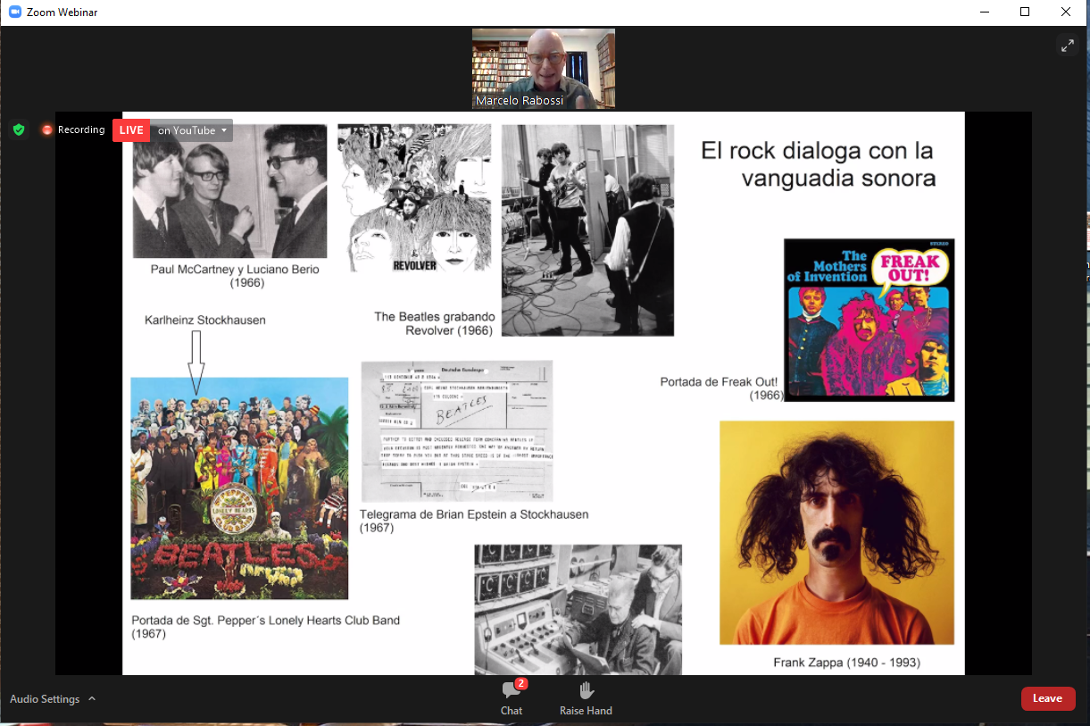This screenshot has width=1090, height=726.
Task: Click the green meeting security shield icon
Action: point(18,129)
